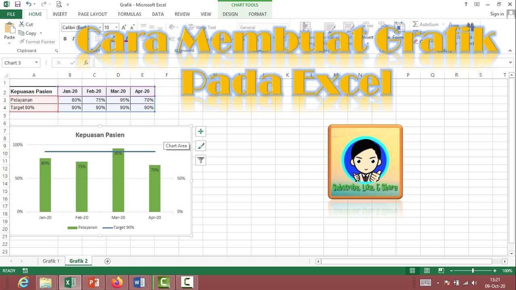Open the font size dropdown
This screenshot has height=290, width=516.
click(x=117, y=27)
